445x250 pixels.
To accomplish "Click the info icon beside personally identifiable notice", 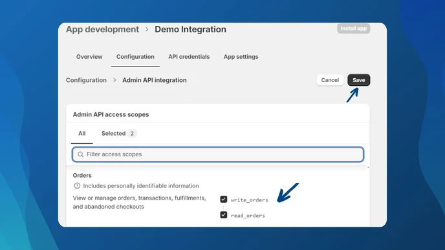I will [77, 185].
